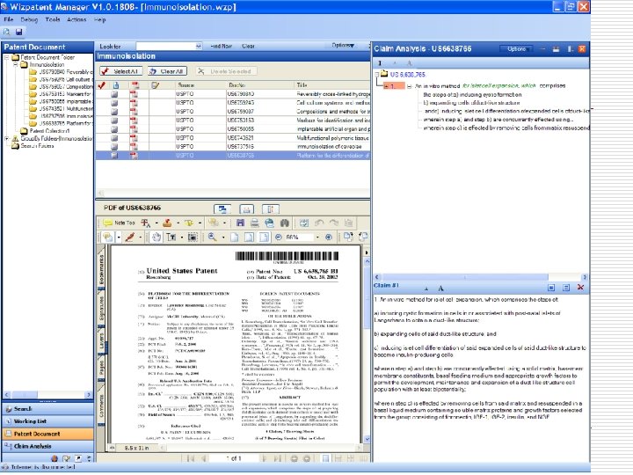633x475 pixels.
Task: Select the red pencil markup tool
Action: tap(129, 237)
